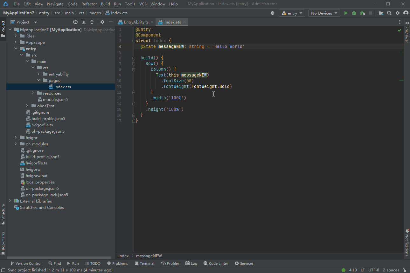
Task: Open the Code Linter tool window
Action: pyautogui.click(x=216, y=263)
